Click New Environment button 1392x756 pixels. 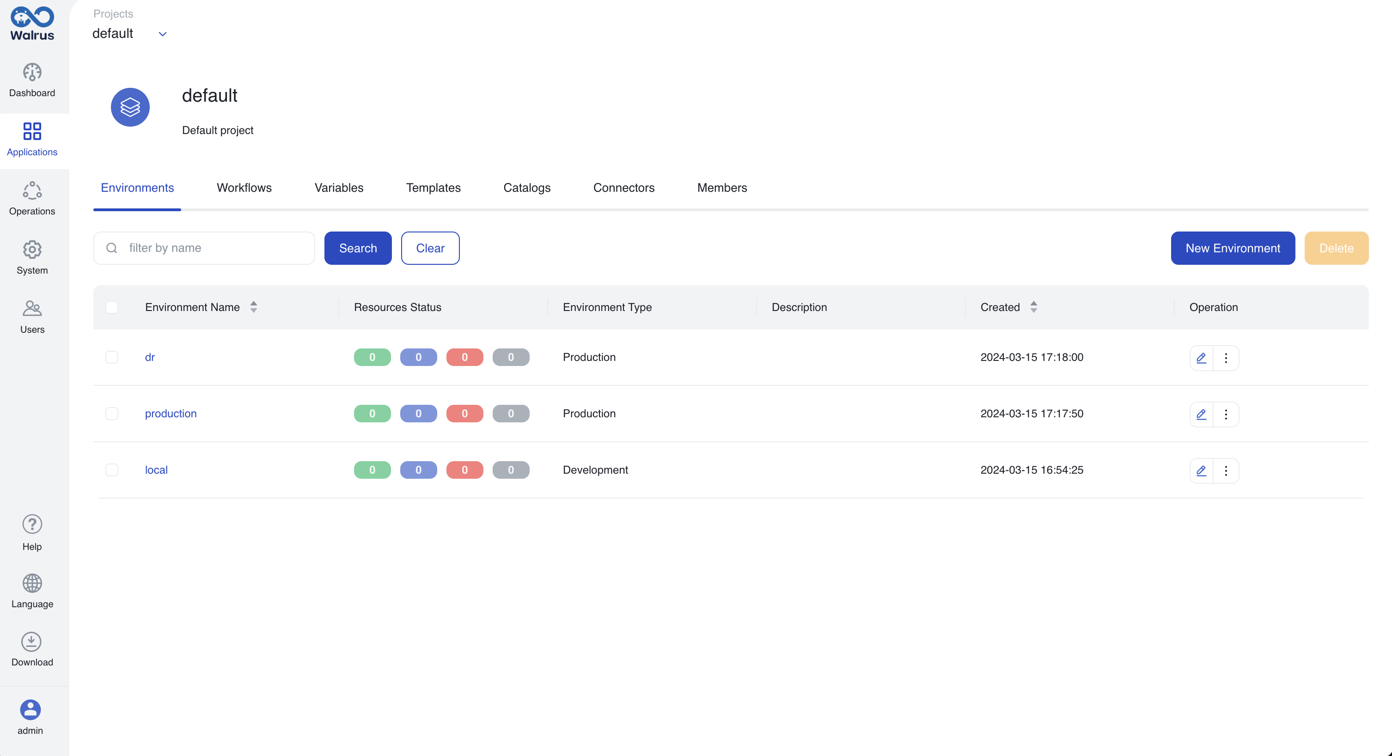point(1232,248)
